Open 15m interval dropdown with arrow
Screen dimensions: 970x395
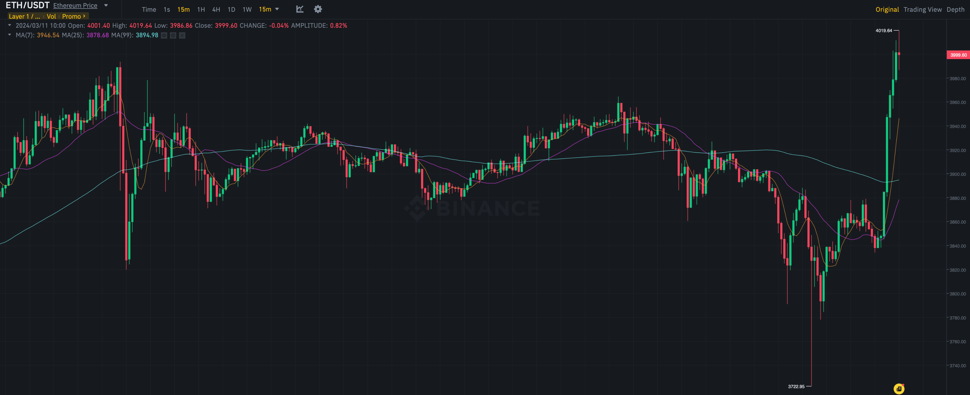tap(269, 9)
